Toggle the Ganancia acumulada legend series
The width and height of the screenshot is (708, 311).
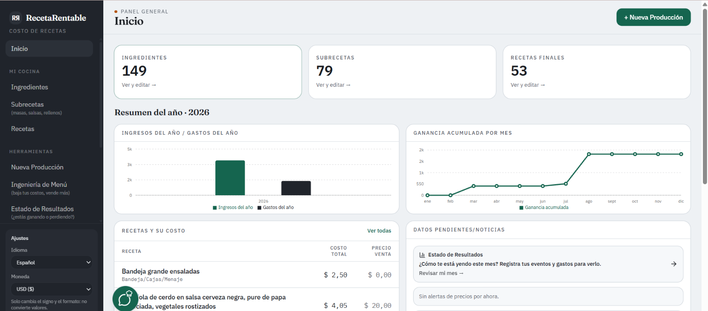[544, 208]
